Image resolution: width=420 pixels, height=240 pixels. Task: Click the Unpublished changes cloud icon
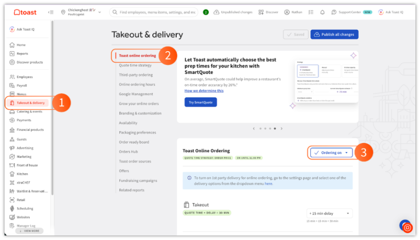point(216,12)
